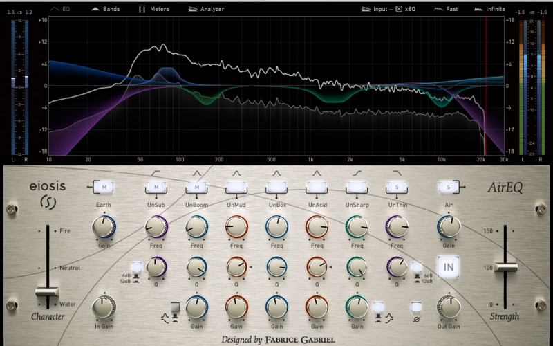Screen dimensions: 553x346
Task: Click the small arrow beside UnAcid Q
Action: (x=330, y=267)
